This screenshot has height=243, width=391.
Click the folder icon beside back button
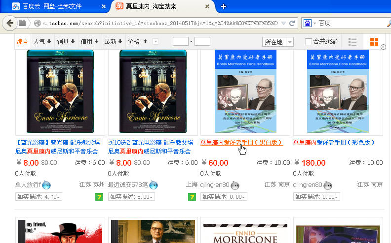22,23
